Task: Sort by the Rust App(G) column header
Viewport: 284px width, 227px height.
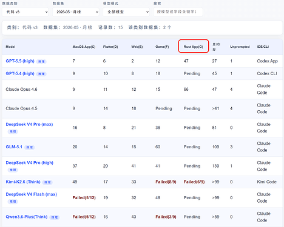Action: coord(194,47)
